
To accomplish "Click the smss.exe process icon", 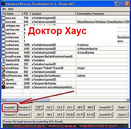I will click(x=3, y=18).
